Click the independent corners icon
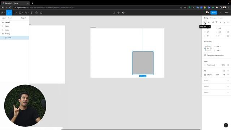Viewport: 231px width, 130px height. (x=228, y=36)
